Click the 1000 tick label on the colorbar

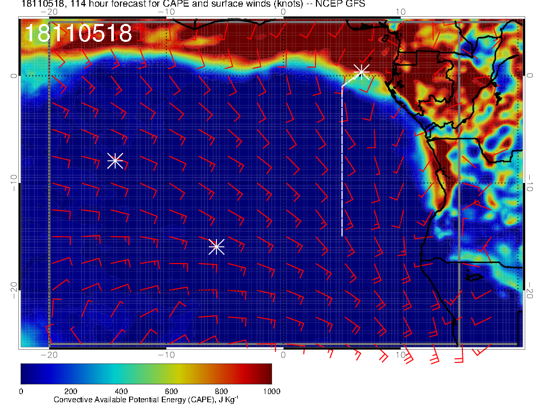(271, 391)
